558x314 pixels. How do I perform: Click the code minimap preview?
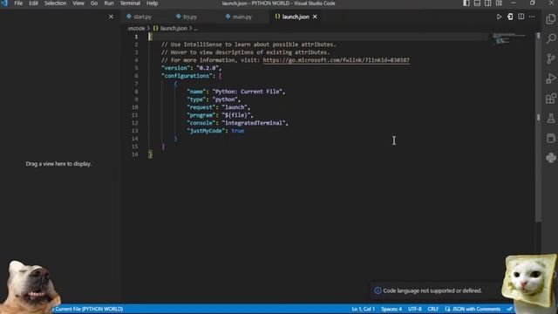click(x=509, y=38)
